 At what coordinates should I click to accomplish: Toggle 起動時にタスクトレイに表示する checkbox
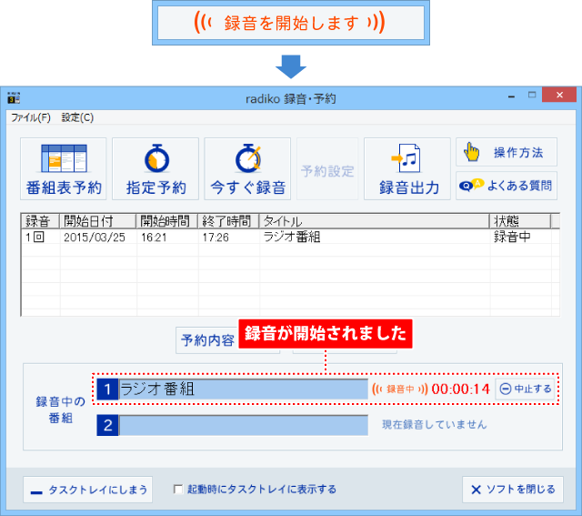[178, 490]
